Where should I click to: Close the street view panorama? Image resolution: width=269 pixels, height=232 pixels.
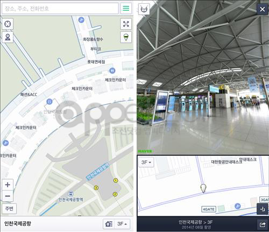pyautogui.click(x=263, y=9)
